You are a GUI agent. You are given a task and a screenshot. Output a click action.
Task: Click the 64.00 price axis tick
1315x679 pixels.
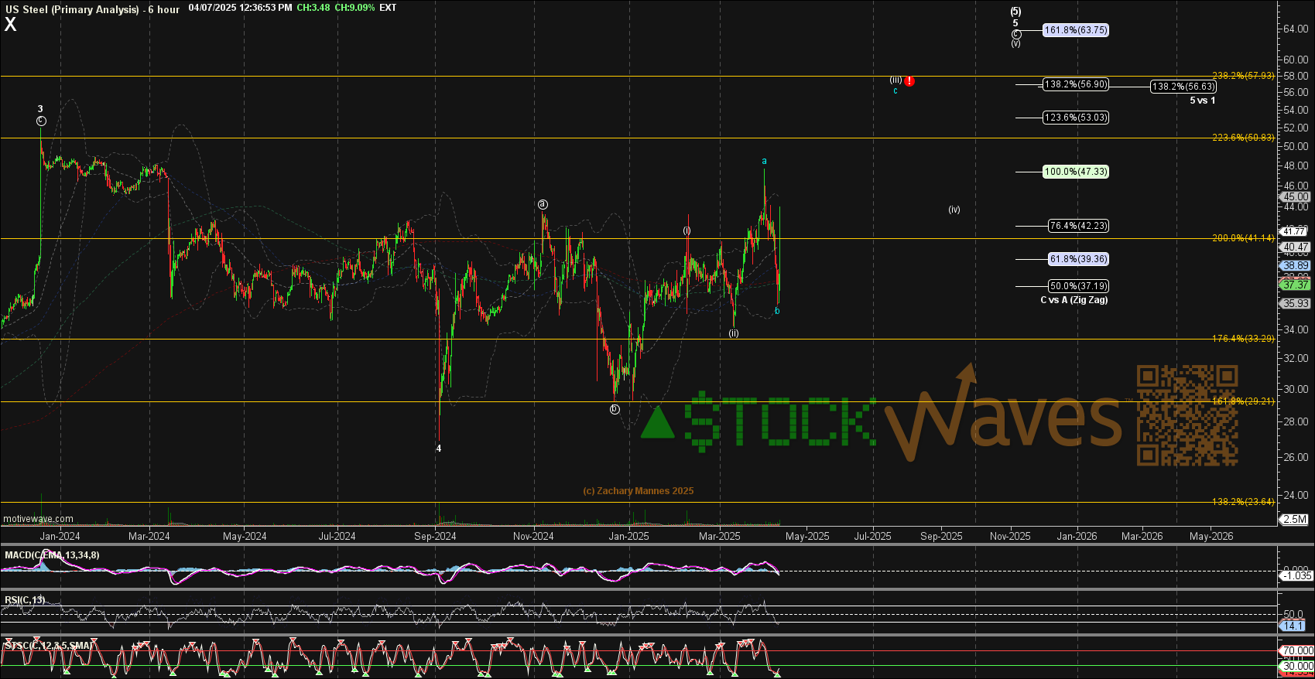[x=1296, y=29]
